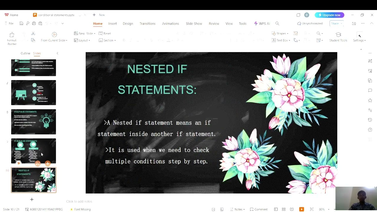
Task: Select the conditional statements.pptx document tab
Action: point(56,15)
